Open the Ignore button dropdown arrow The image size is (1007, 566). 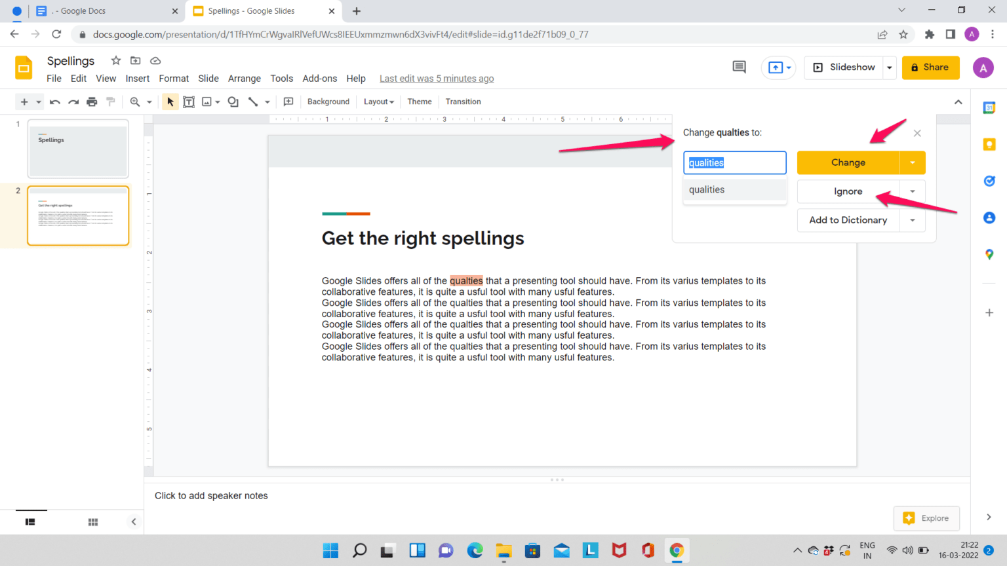pos(913,191)
